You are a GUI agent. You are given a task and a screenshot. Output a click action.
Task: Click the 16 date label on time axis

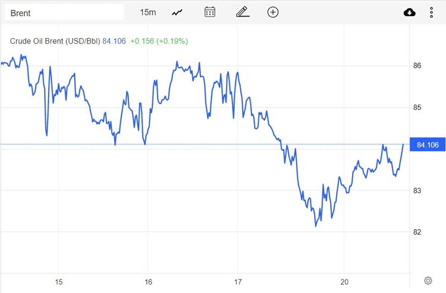(149, 282)
